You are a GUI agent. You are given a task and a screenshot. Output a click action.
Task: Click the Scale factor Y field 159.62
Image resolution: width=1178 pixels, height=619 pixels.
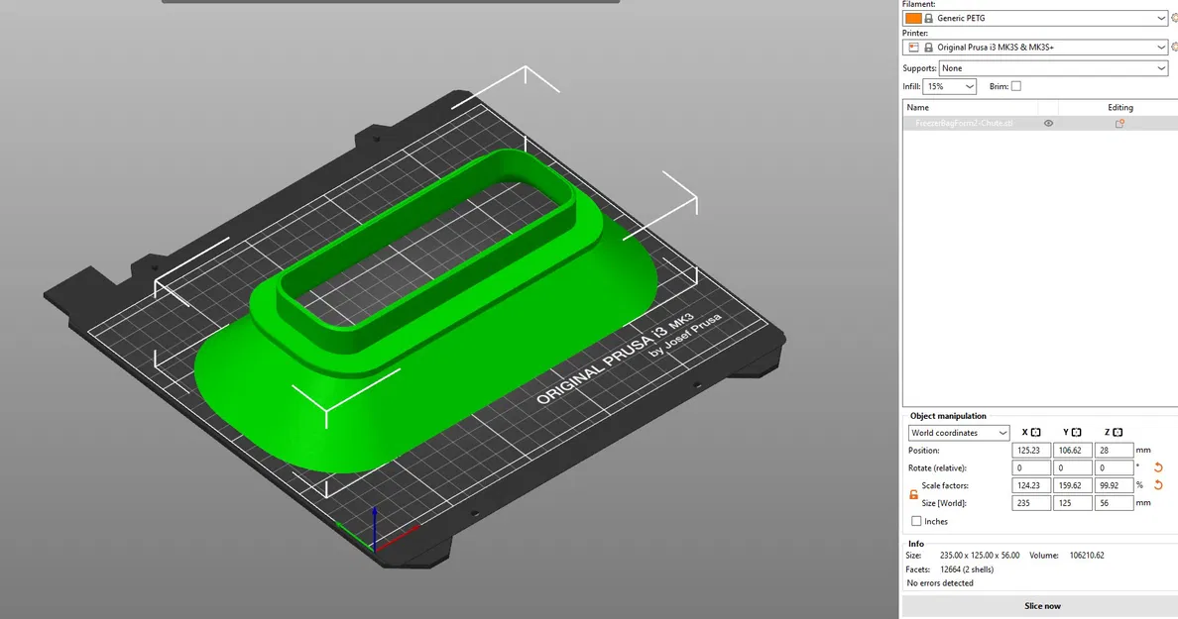coord(1072,485)
